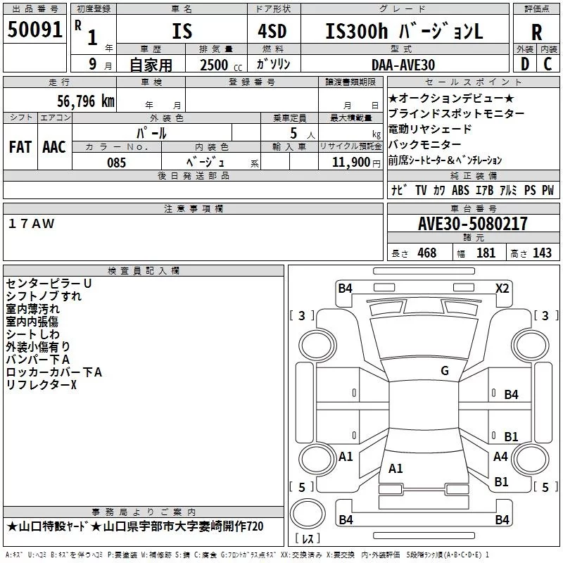This screenshot has width=563, height=563.
Task: Click the lot number 50091
Action: [x=34, y=30]
